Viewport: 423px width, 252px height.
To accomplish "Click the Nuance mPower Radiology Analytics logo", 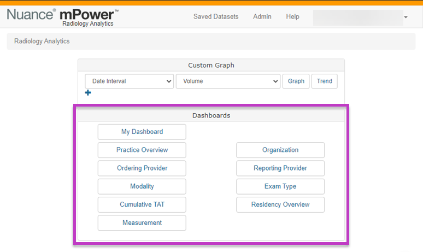I will (63, 17).
